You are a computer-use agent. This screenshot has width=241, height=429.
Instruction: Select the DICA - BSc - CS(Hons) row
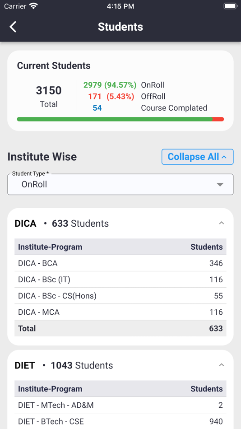(120, 296)
